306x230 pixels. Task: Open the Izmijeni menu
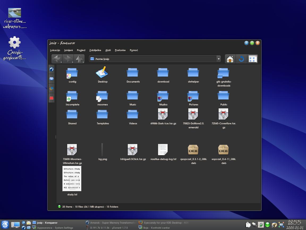pyautogui.click(x=69, y=50)
